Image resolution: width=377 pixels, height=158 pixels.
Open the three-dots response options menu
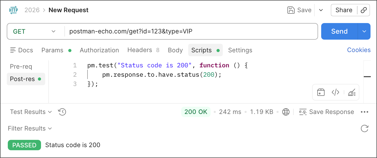coord(365,112)
